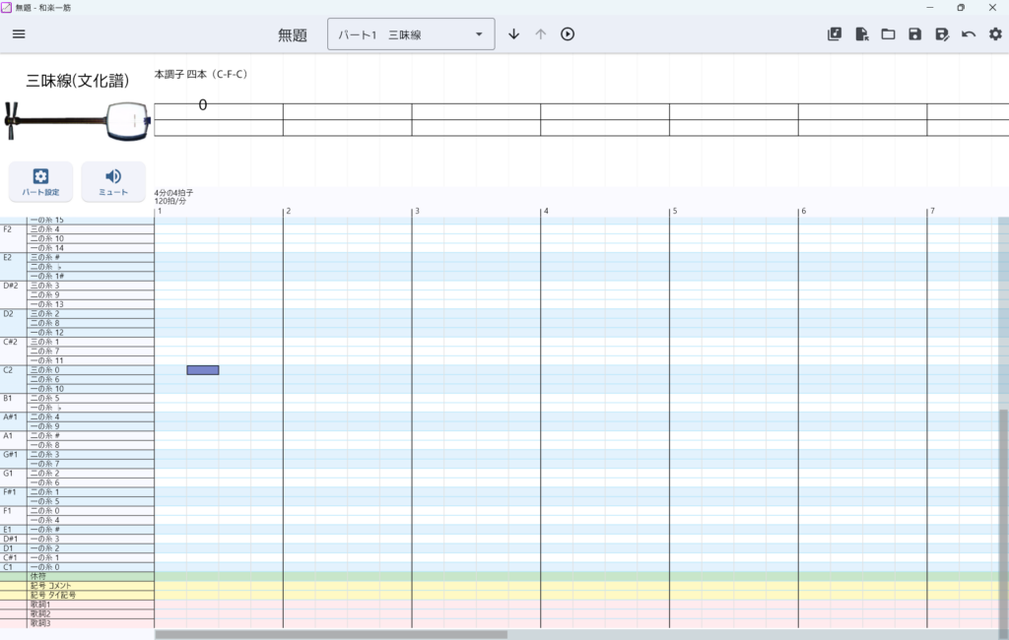Click the 歌詞1 lyrics row label

coord(39,605)
